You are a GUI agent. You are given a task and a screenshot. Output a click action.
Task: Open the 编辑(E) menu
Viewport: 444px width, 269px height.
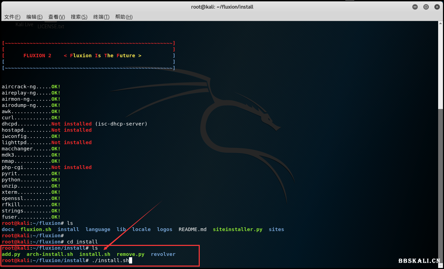[34, 17]
